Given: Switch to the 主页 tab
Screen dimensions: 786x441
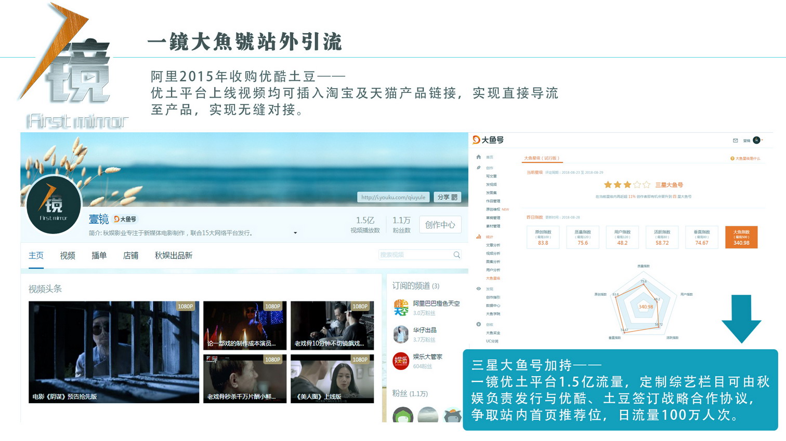Looking at the screenshot, I should 36,255.
